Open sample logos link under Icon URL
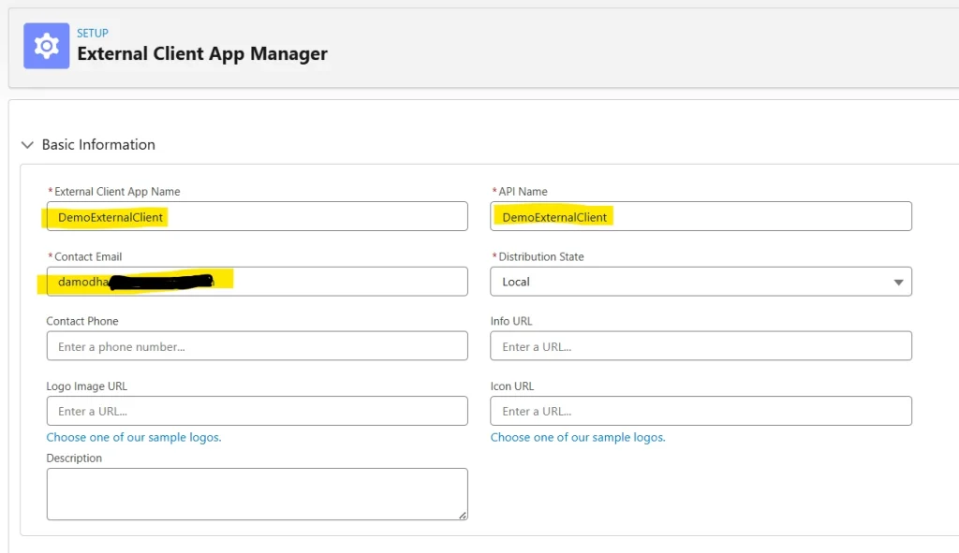Viewport: 959px width, 553px height. click(x=578, y=438)
